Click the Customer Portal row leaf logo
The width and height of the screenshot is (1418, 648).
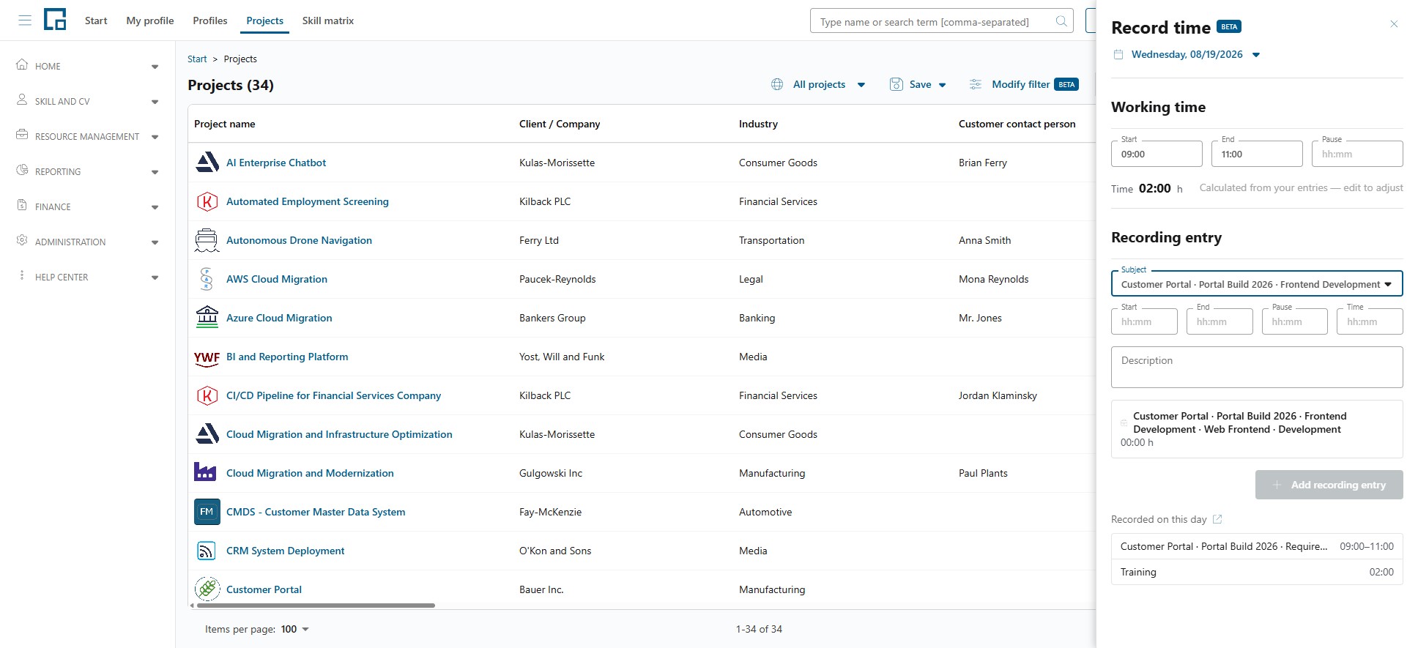[x=207, y=589]
